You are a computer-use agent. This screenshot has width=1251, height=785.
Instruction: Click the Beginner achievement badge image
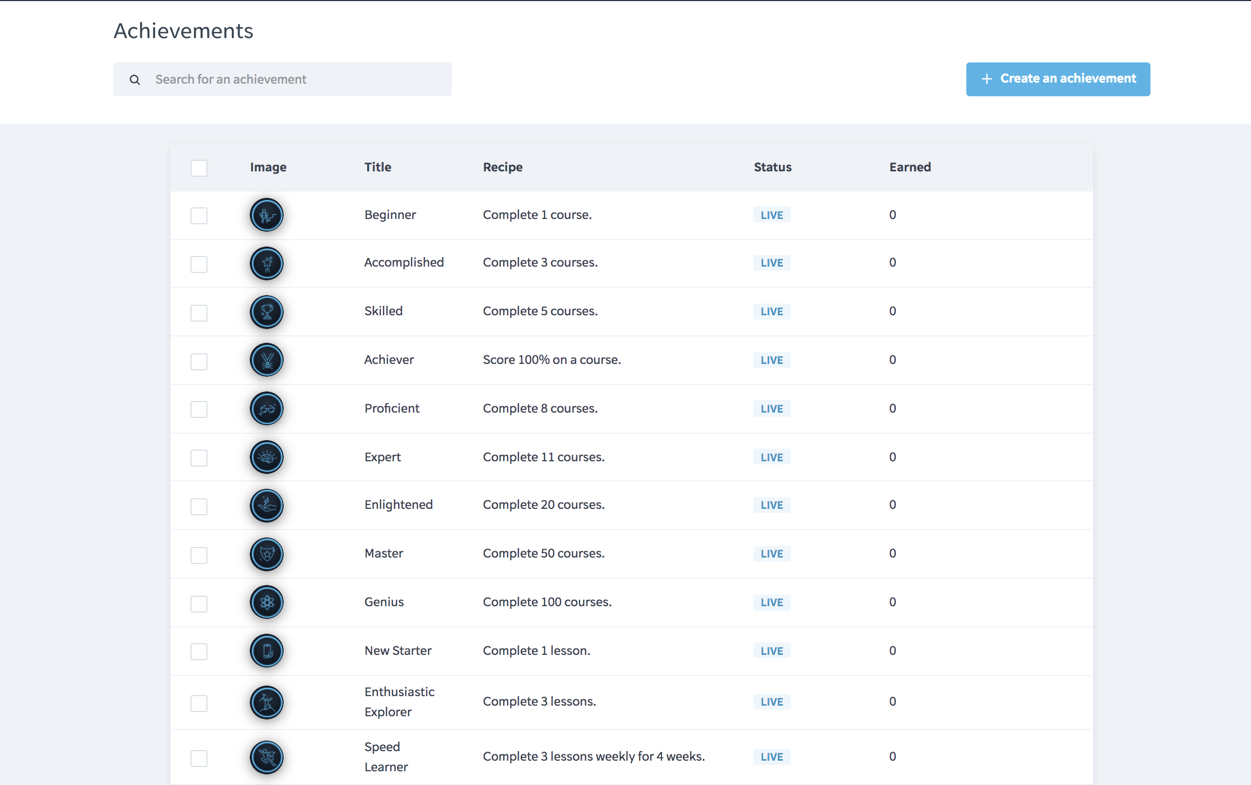[266, 215]
